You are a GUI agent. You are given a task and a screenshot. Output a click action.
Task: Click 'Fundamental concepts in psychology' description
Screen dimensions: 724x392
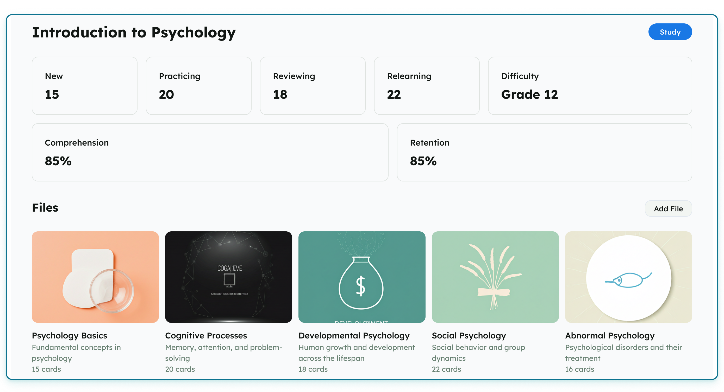coord(76,353)
